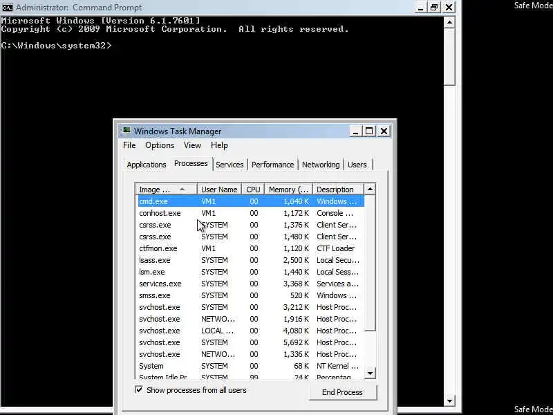Close the Windows Task Manager window
The height and width of the screenshot is (415, 553).
[x=384, y=131]
